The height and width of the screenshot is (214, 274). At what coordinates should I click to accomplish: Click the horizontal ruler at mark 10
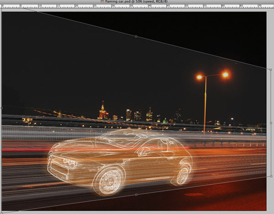point(39,6)
